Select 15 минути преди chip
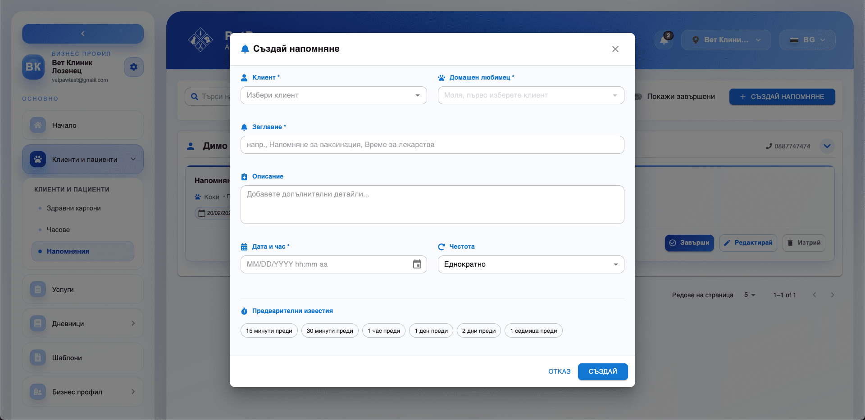The width and height of the screenshot is (865, 420). coord(269,331)
